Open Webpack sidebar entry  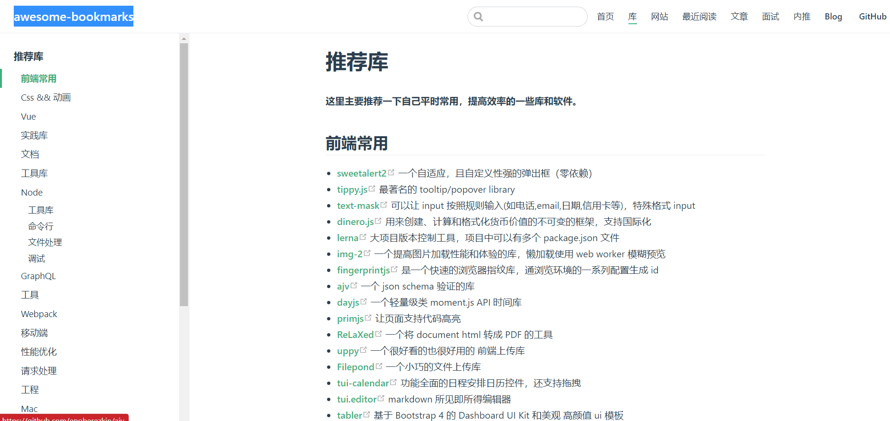pyautogui.click(x=39, y=314)
